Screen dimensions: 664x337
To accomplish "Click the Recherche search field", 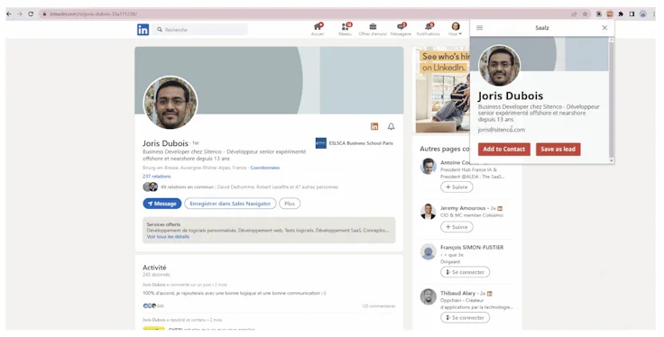I will click(x=200, y=30).
